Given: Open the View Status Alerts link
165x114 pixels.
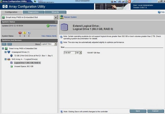Looking at the screenshot, I should [x=49, y=36].
